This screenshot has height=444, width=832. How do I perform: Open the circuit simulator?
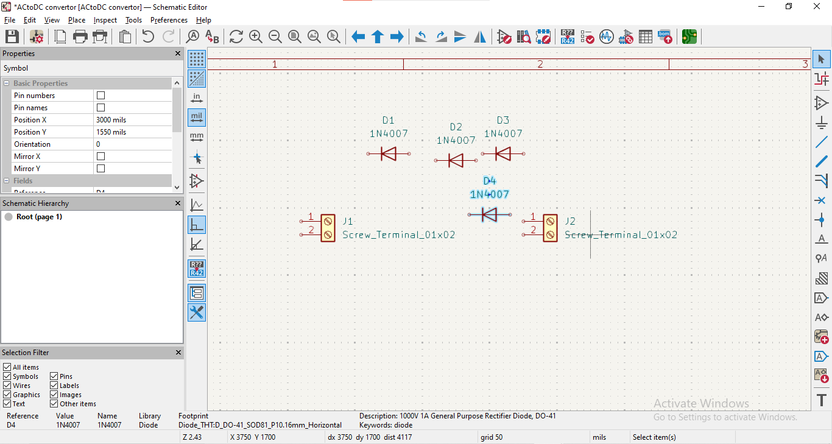click(x=607, y=37)
